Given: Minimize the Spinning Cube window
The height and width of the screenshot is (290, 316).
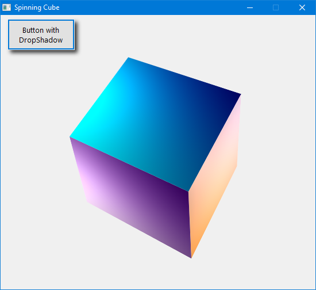Looking at the screenshot, I should coord(250,7).
